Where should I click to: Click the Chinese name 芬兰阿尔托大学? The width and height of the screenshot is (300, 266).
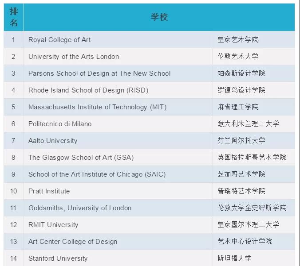241,141
